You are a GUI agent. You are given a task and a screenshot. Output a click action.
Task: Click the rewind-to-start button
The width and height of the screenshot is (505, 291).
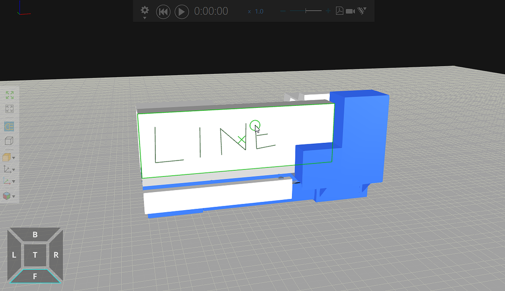pos(163,11)
